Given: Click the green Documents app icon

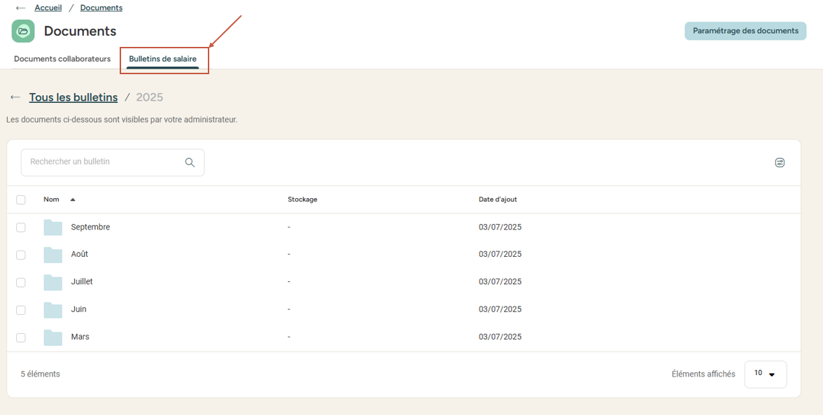Looking at the screenshot, I should pyautogui.click(x=23, y=31).
